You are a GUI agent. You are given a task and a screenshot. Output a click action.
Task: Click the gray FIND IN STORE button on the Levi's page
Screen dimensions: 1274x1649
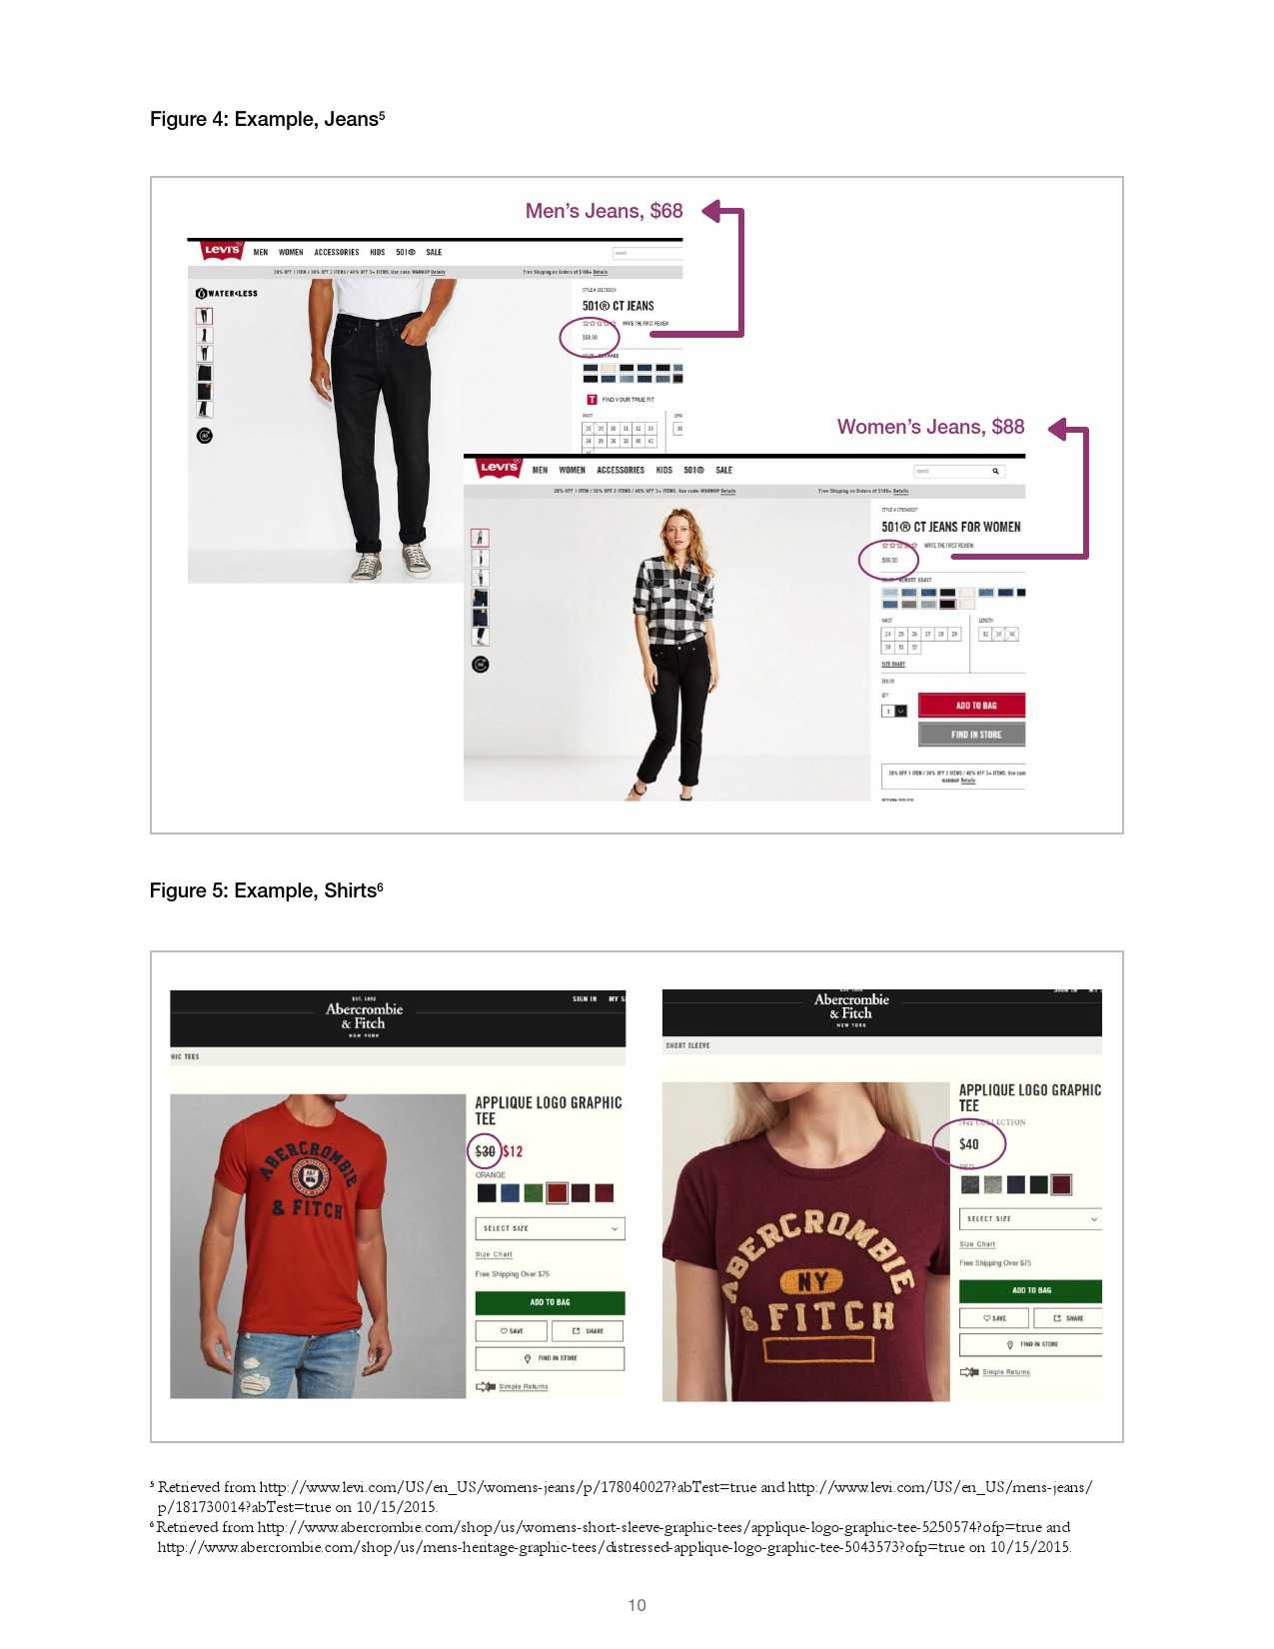point(972,735)
